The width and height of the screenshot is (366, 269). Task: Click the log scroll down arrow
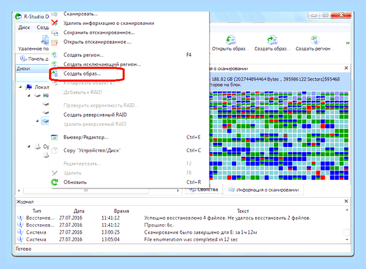pyautogui.click(x=347, y=240)
